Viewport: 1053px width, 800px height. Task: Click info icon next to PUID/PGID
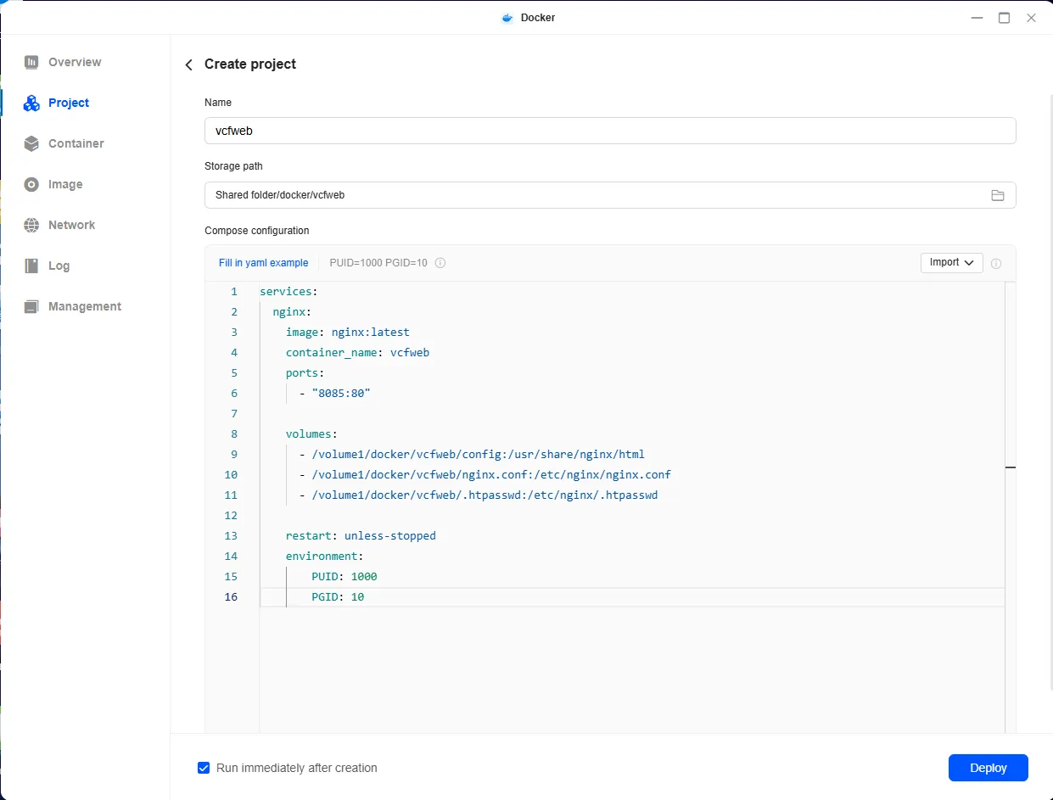tap(440, 263)
